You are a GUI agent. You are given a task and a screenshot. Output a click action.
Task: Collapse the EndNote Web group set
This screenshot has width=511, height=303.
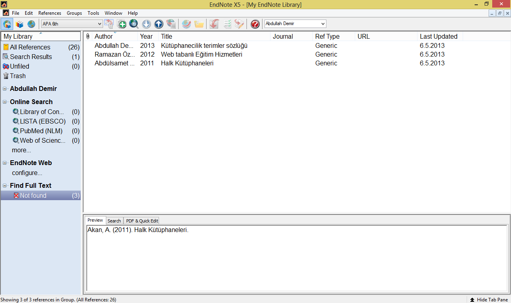coord(5,163)
